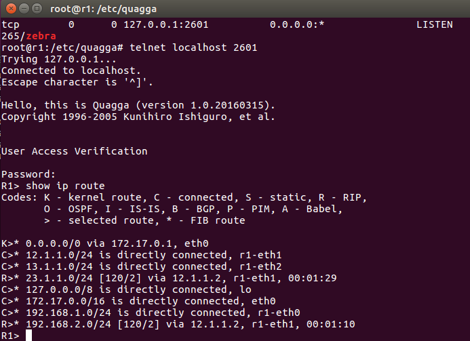Image resolution: width=470 pixels, height=341 pixels.
Task: Click the 'User Access Verification' heading
Action: point(75,151)
